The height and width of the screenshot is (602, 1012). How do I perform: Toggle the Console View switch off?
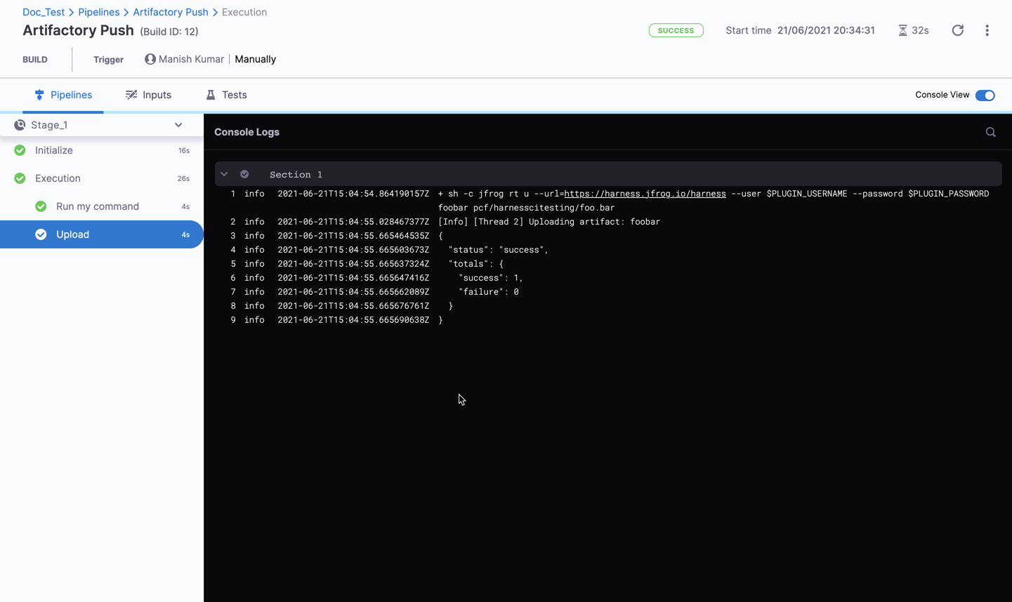985,95
